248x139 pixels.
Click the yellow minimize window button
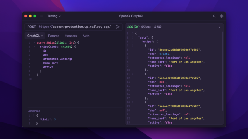[30, 16]
